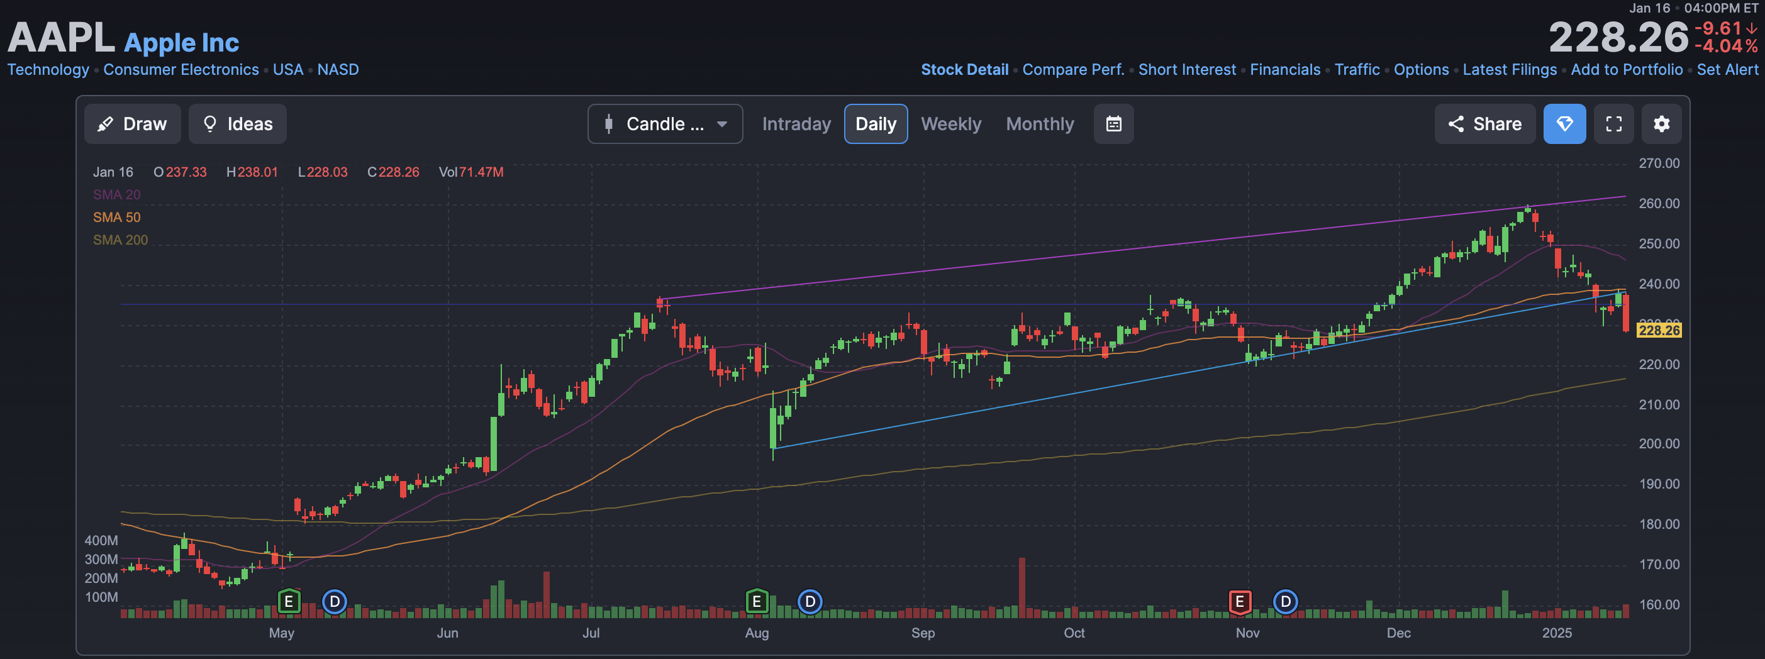Click the 04:00PM ET timestamp
The width and height of the screenshot is (1765, 659).
[x=1720, y=8]
